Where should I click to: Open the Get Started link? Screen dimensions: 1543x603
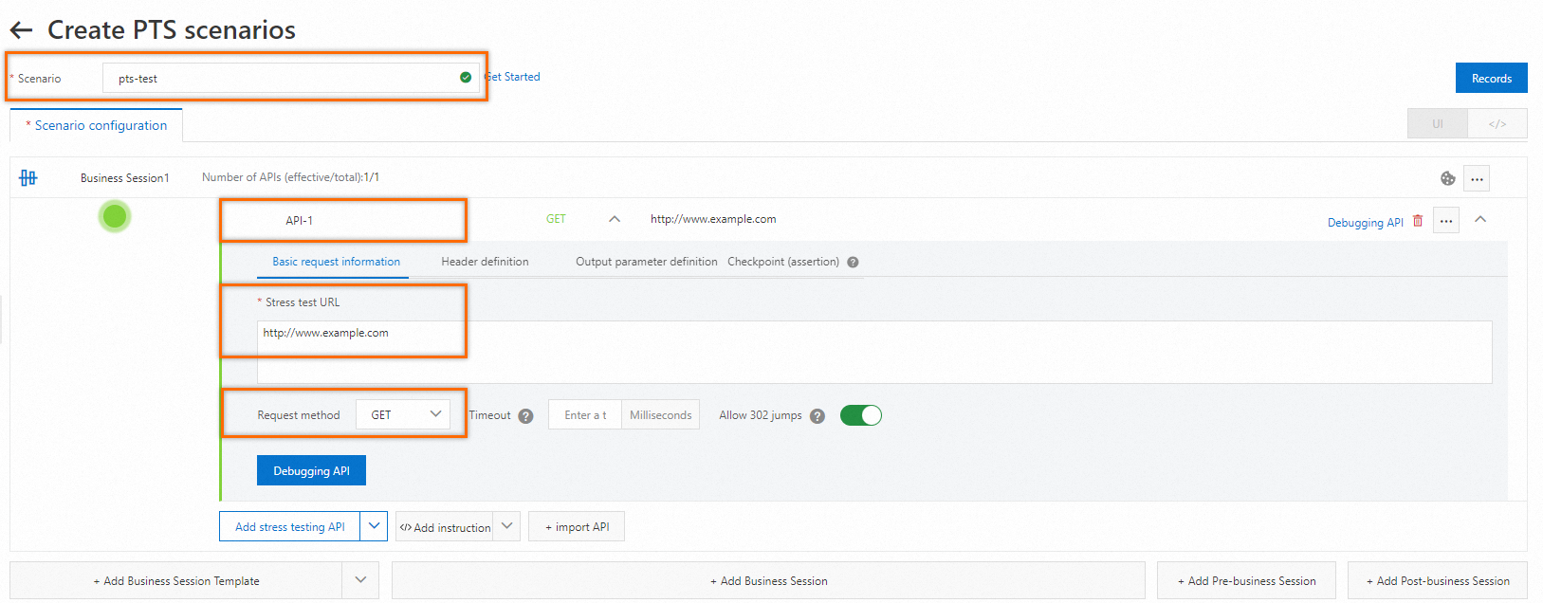pyautogui.click(x=512, y=77)
